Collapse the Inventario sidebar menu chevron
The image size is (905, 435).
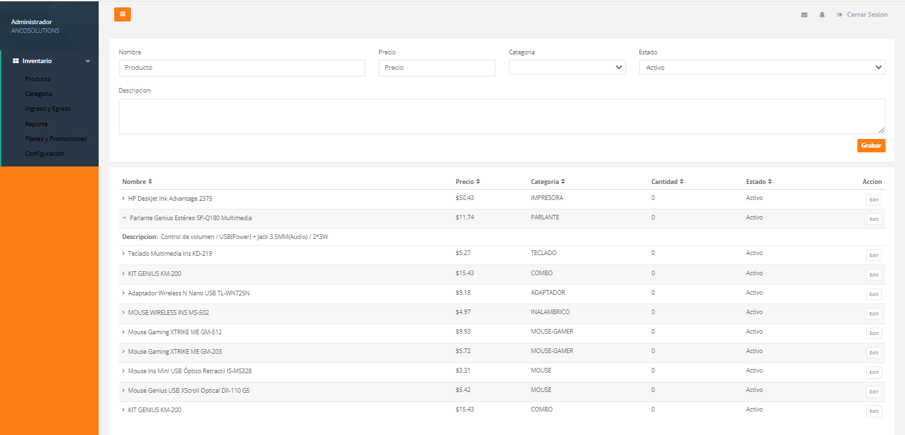[87, 61]
